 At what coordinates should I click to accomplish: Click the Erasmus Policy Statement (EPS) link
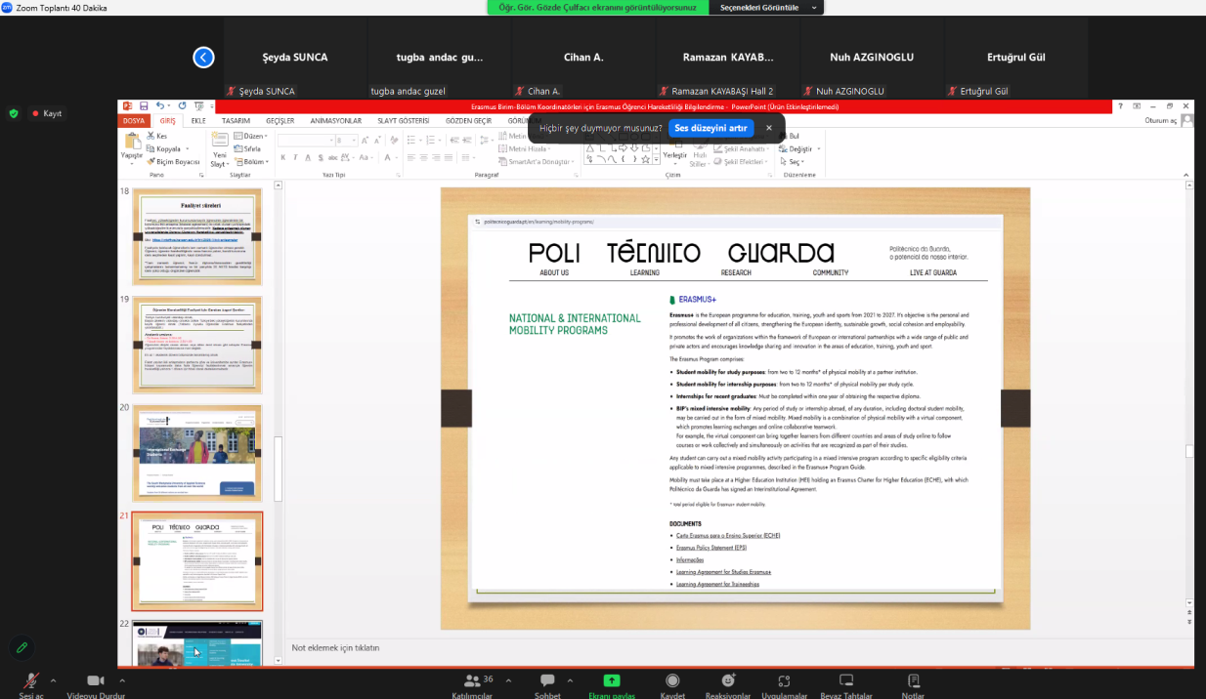click(x=711, y=548)
